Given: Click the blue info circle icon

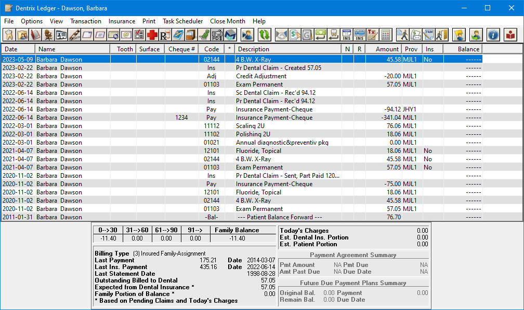Looking at the screenshot, I should click(493, 35).
